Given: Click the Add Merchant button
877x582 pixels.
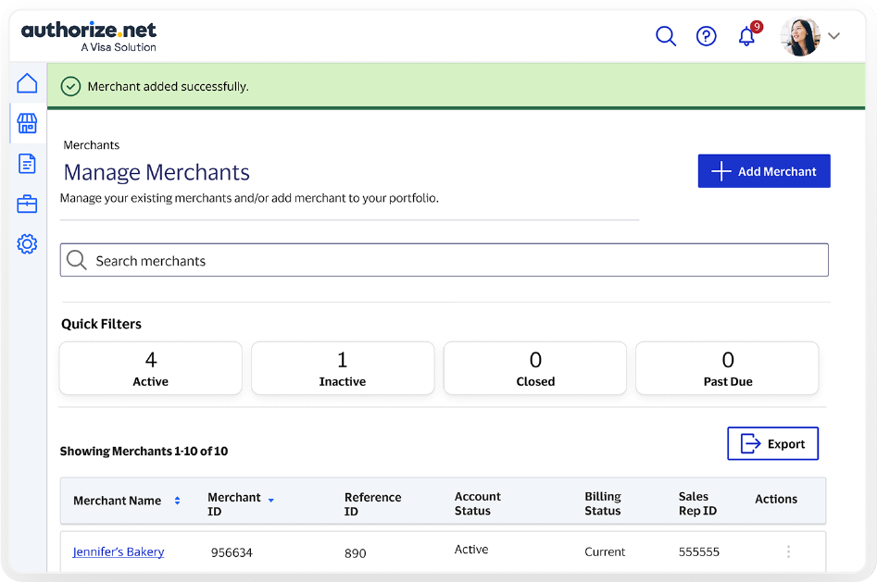Looking at the screenshot, I should click(764, 171).
